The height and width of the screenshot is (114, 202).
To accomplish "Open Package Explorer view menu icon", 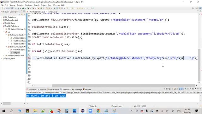I will pyautogui.click(x=24, y=15).
